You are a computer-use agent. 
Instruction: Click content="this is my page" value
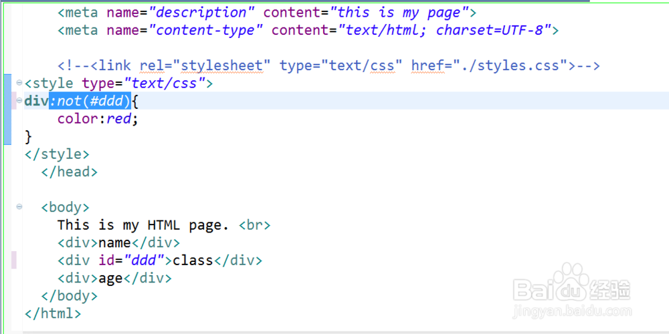[366, 13]
